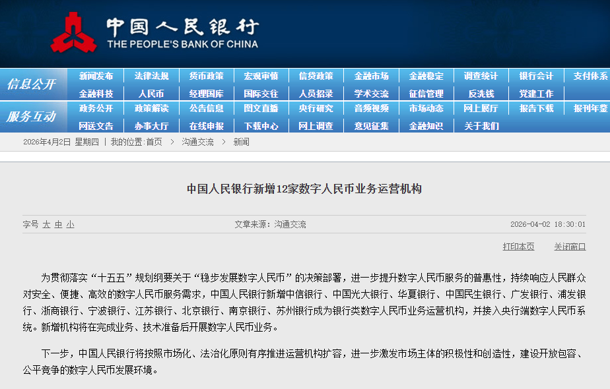Select 报刊年鉴 menu item
This screenshot has width=610, height=389.
point(590,108)
